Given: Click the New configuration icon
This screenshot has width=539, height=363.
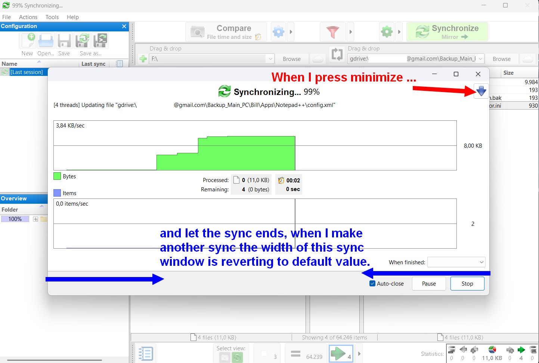Looking at the screenshot, I should coord(28,41).
